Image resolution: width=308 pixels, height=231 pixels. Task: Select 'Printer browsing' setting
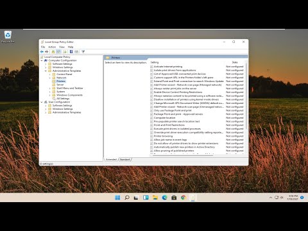[163, 136]
